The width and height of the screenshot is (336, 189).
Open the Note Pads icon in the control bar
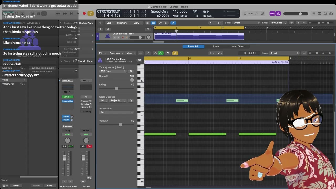[319, 13]
